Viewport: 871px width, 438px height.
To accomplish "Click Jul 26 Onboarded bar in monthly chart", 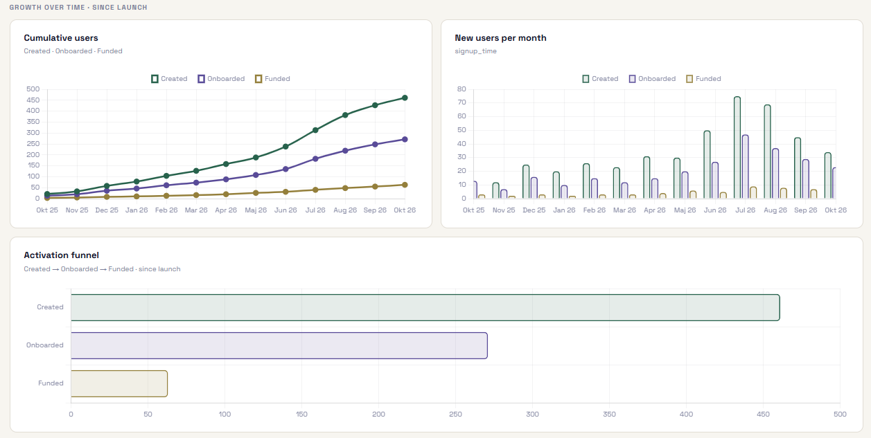I will coord(746,167).
